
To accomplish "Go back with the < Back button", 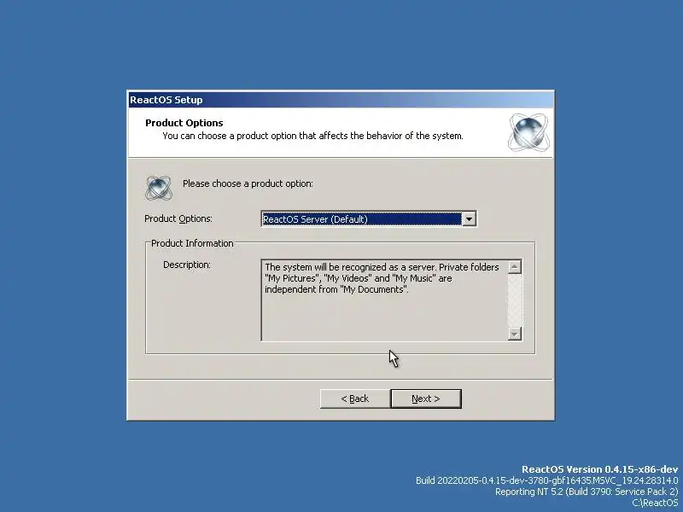I will (355, 399).
